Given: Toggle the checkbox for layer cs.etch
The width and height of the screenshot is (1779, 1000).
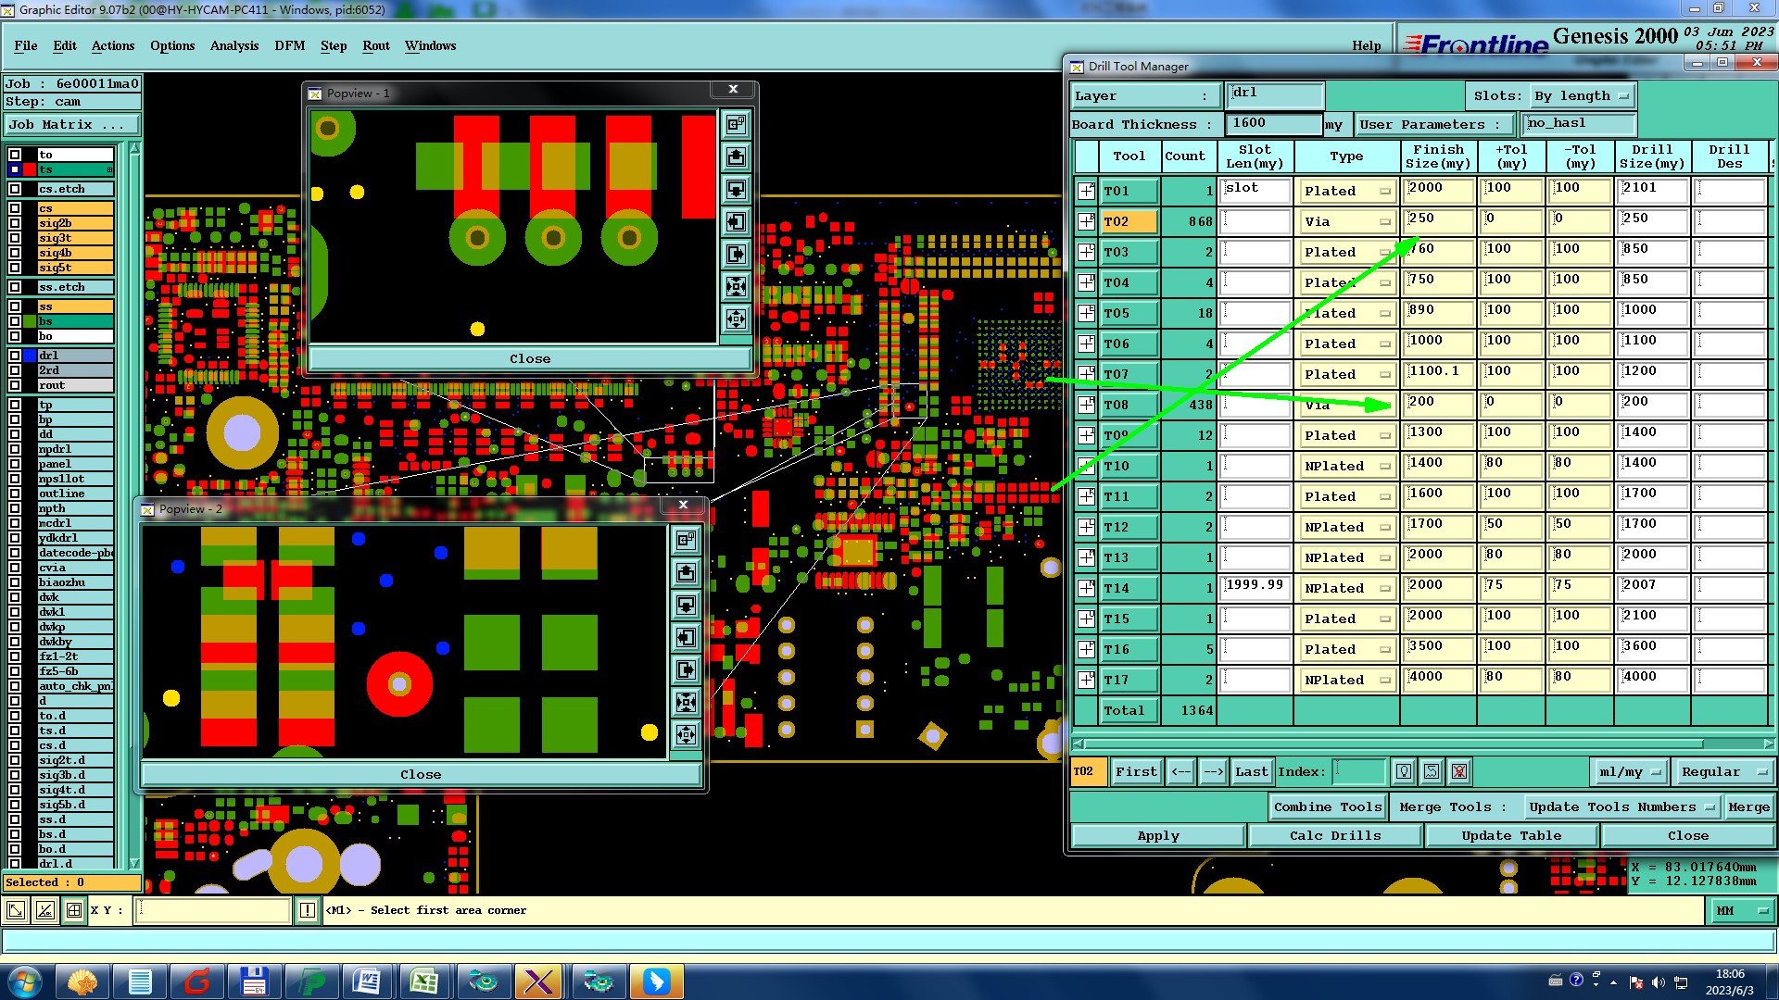Looking at the screenshot, I should (x=15, y=189).
